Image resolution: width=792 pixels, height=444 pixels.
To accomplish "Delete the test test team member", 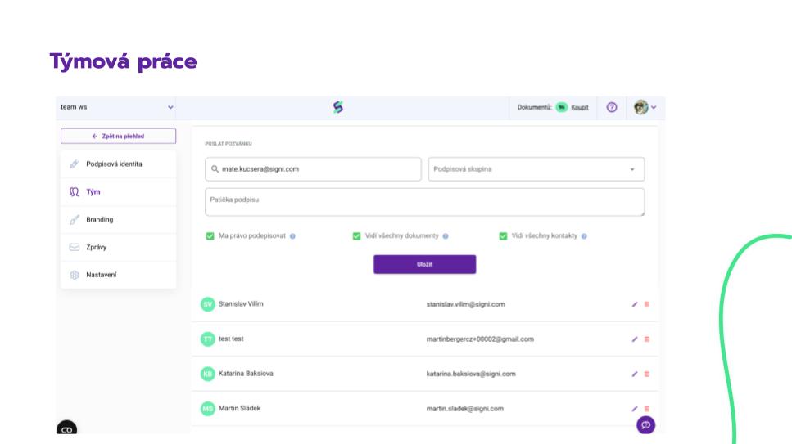I will 647,339.
